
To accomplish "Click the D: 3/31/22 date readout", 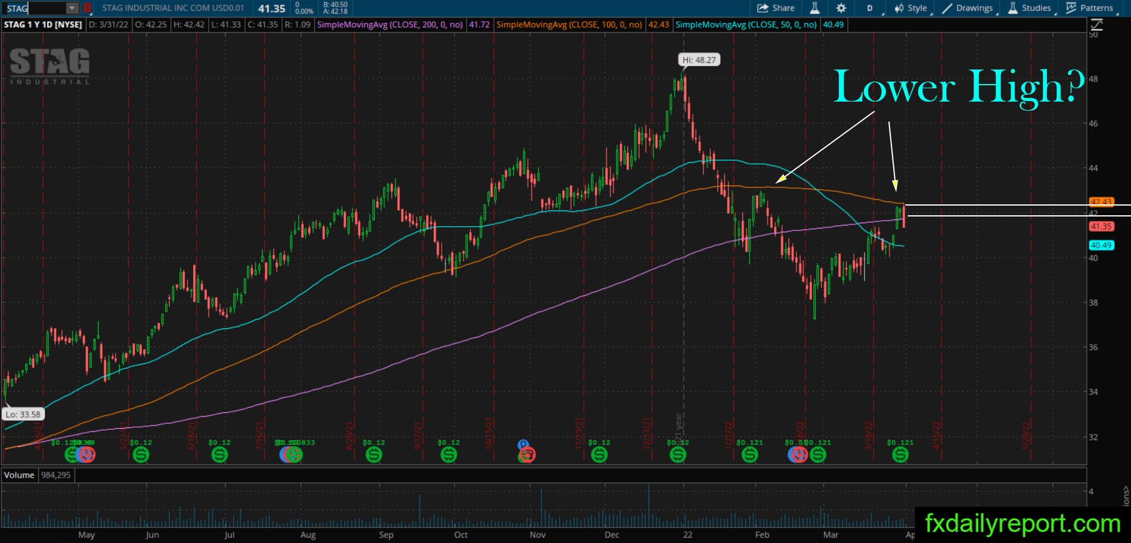I will pyautogui.click(x=108, y=25).
